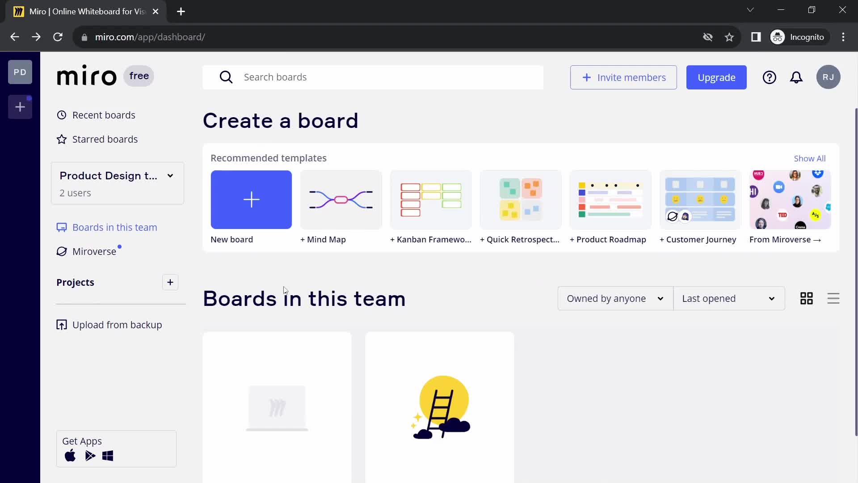
Task: Click the Miroverse sidebar item
Action: (x=94, y=251)
